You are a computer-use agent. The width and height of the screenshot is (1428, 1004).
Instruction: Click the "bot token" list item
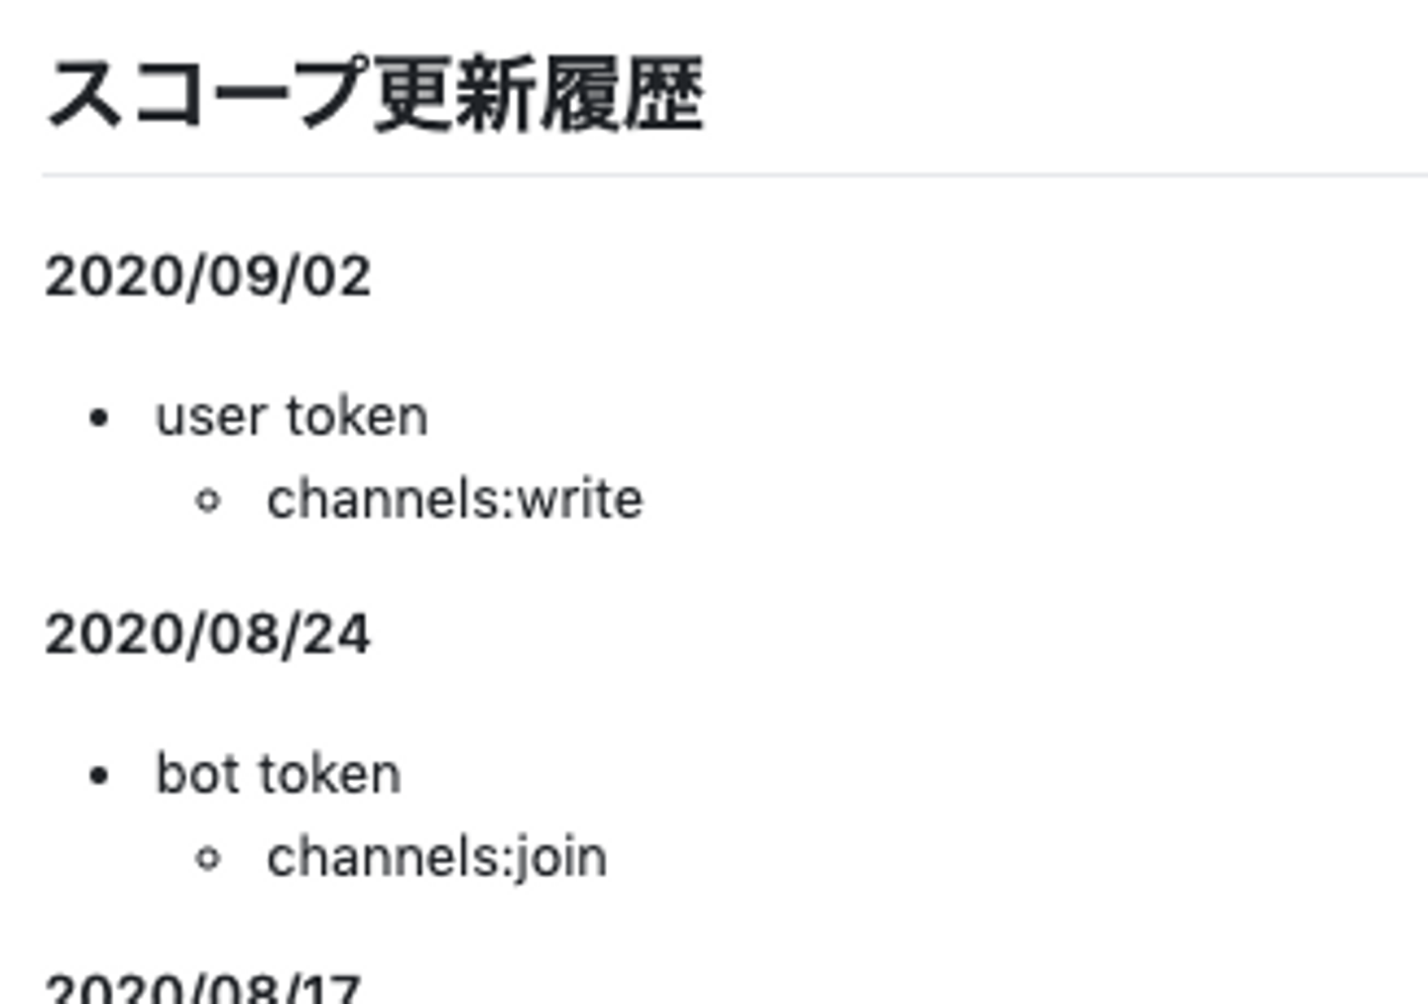tap(279, 774)
